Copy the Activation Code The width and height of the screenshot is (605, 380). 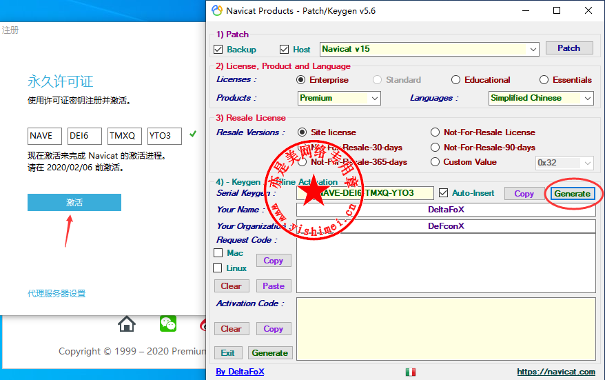(274, 329)
